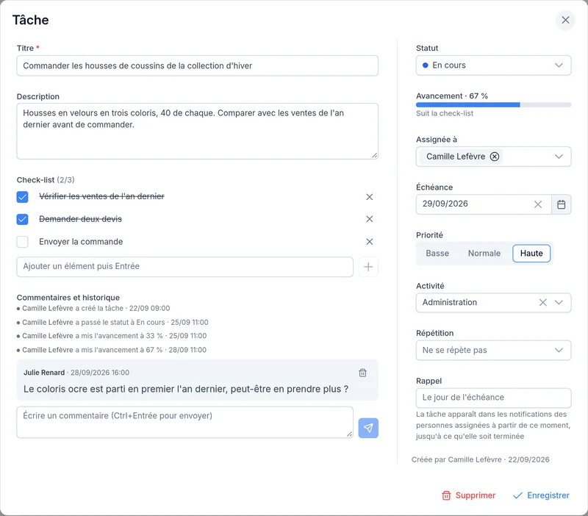Image resolution: width=588 pixels, height=516 pixels.
Task: Remove 'Vérifier les ventes de l'an dernier' item
Action: click(370, 197)
